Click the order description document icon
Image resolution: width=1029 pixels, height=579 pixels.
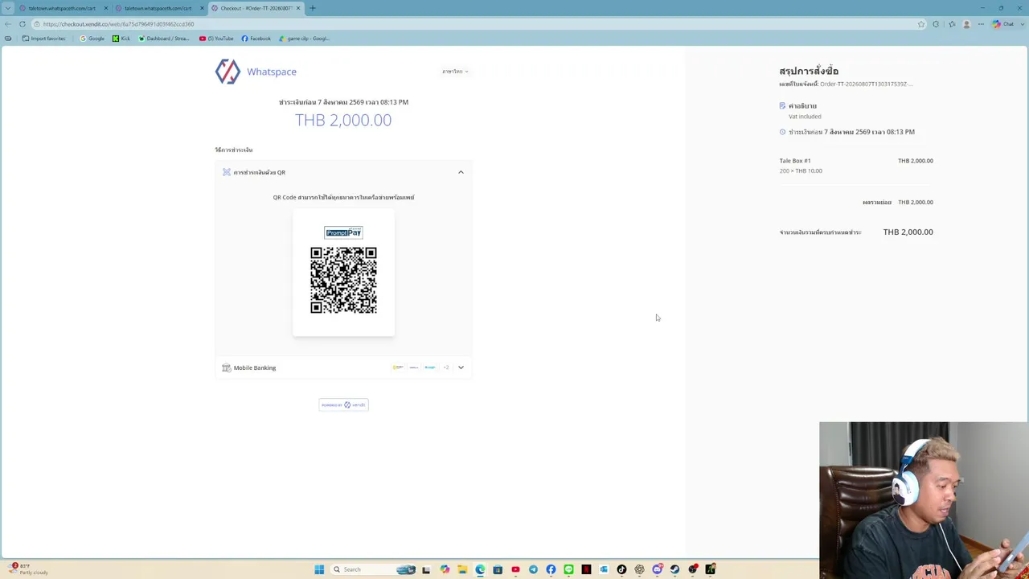[782, 105]
